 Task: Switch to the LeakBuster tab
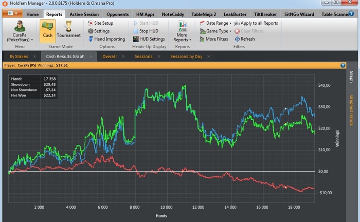(x=235, y=14)
